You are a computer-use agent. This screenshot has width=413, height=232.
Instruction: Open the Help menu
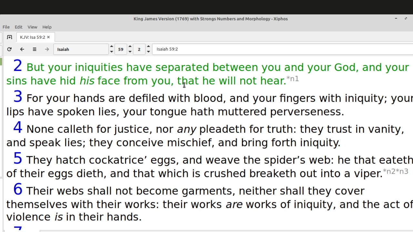(47, 27)
